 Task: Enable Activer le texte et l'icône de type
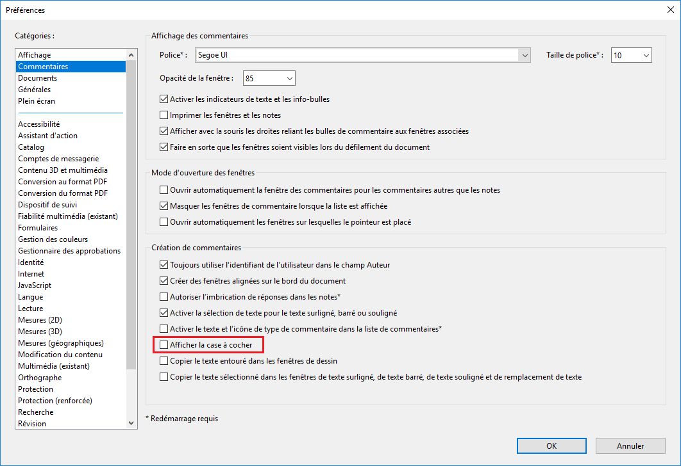click(x=164, y=329)
